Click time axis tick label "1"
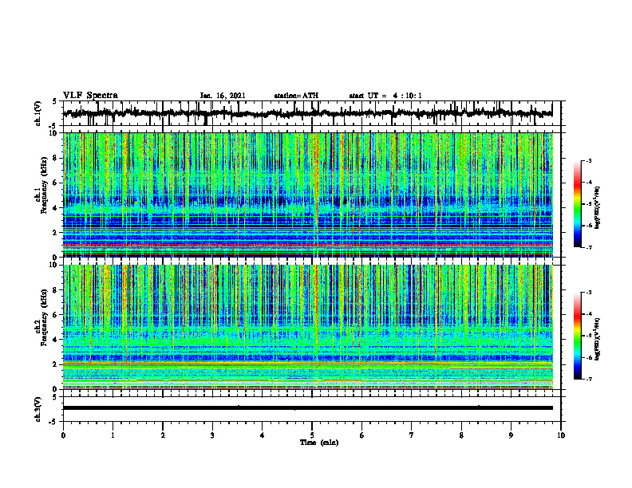The image size is (632, 488). click(x=113, y=435)
